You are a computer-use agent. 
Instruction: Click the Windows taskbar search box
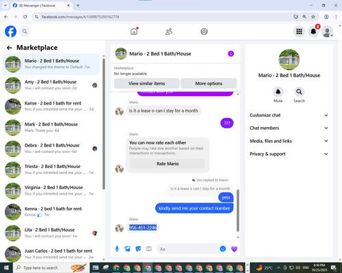point(51,268)
